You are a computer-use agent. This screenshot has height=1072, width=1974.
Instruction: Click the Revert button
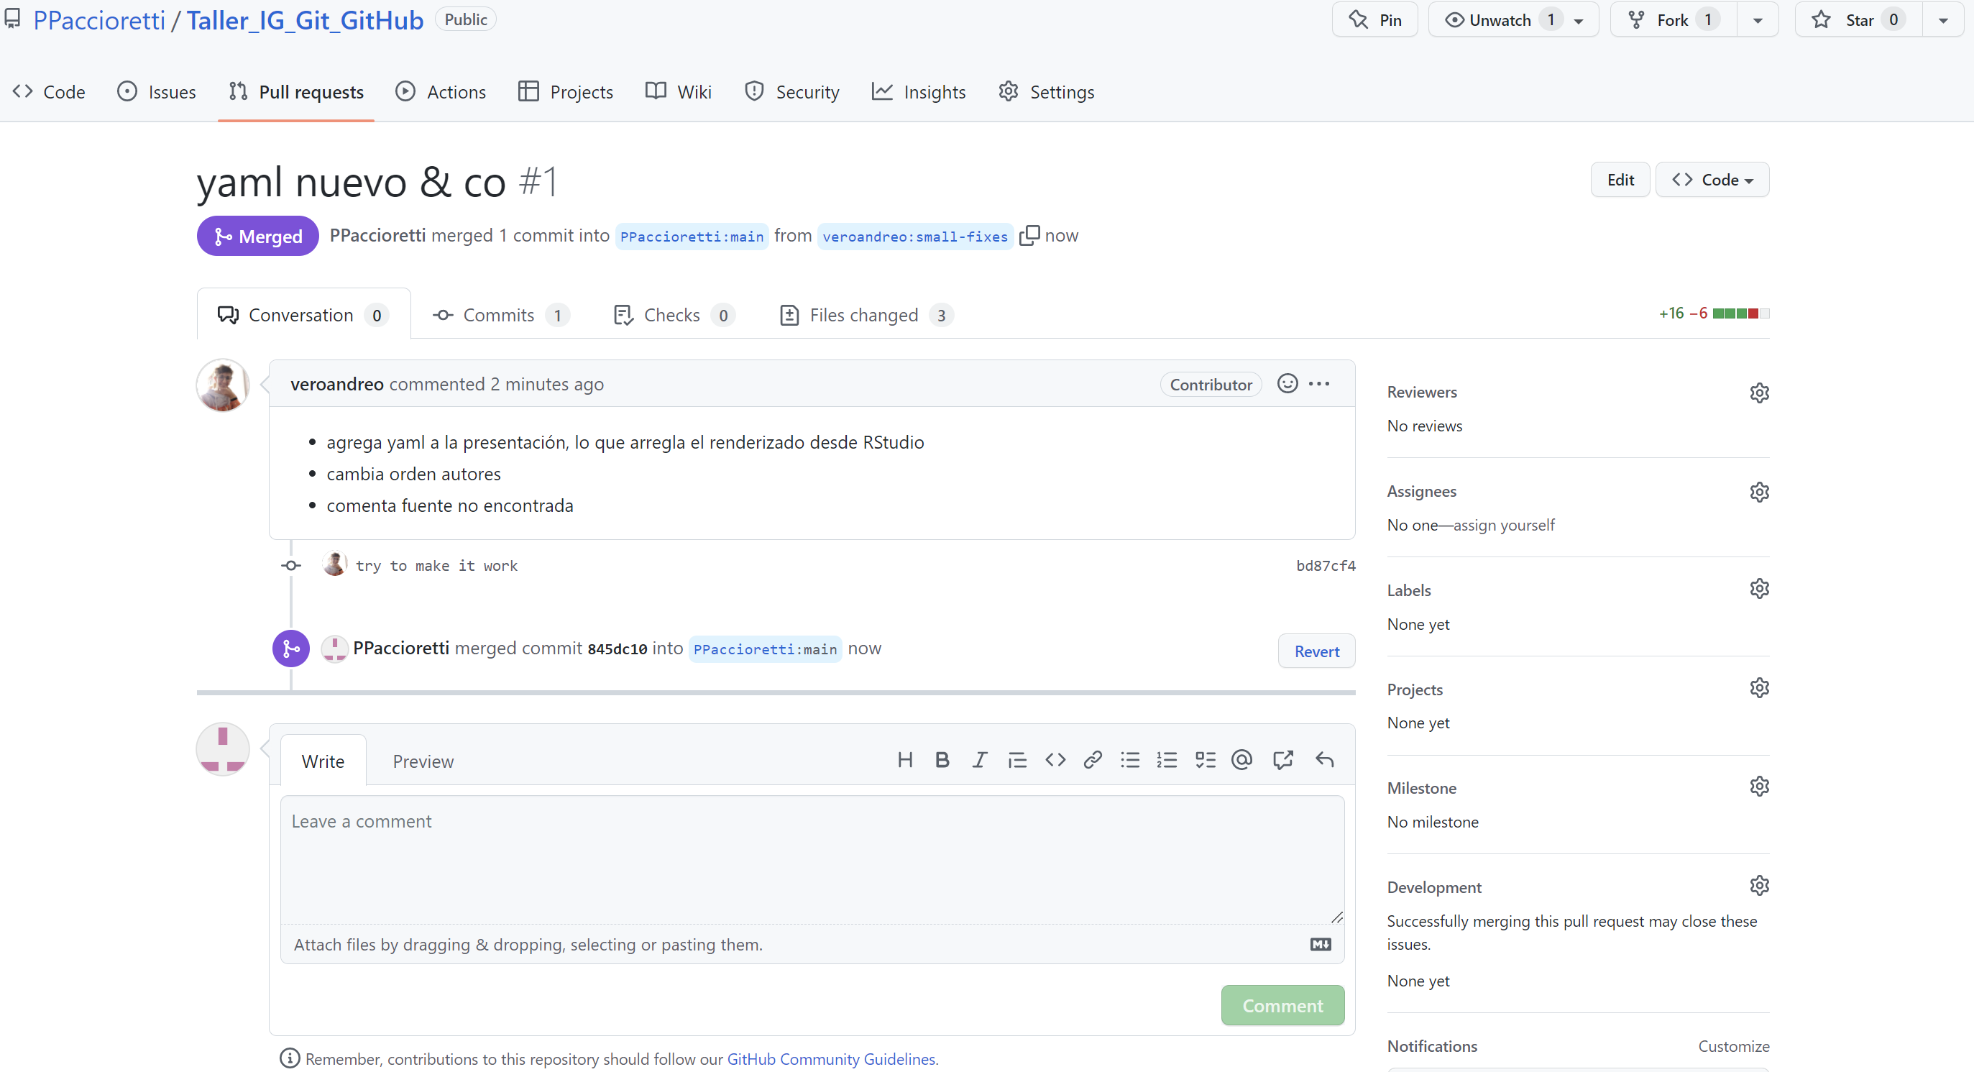click(x=1316, y=651)
